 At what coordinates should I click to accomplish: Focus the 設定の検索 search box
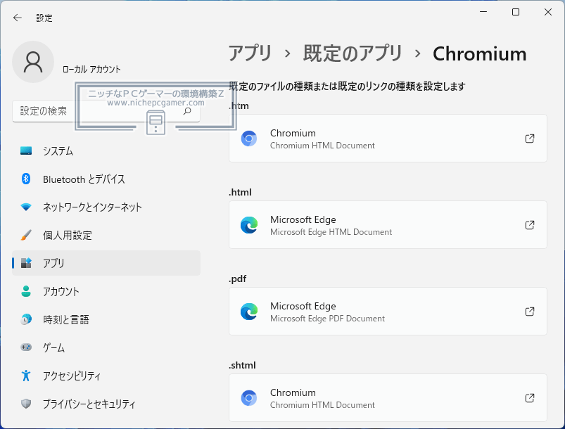[x=106, y=111]
